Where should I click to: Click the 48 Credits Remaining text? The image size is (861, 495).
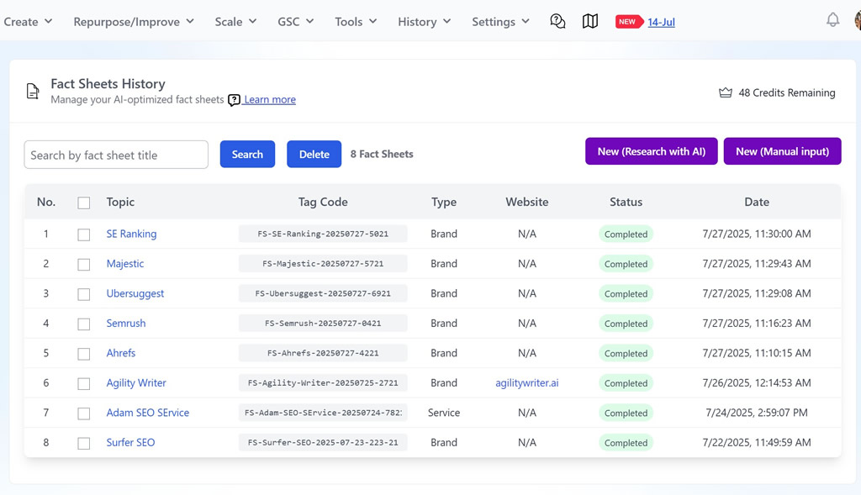[x=786, y=92]
